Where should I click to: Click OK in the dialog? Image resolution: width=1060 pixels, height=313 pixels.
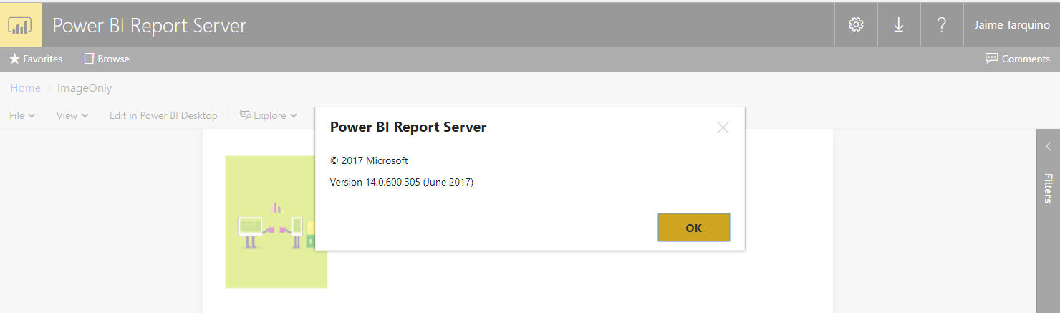[x=693, y=228]
